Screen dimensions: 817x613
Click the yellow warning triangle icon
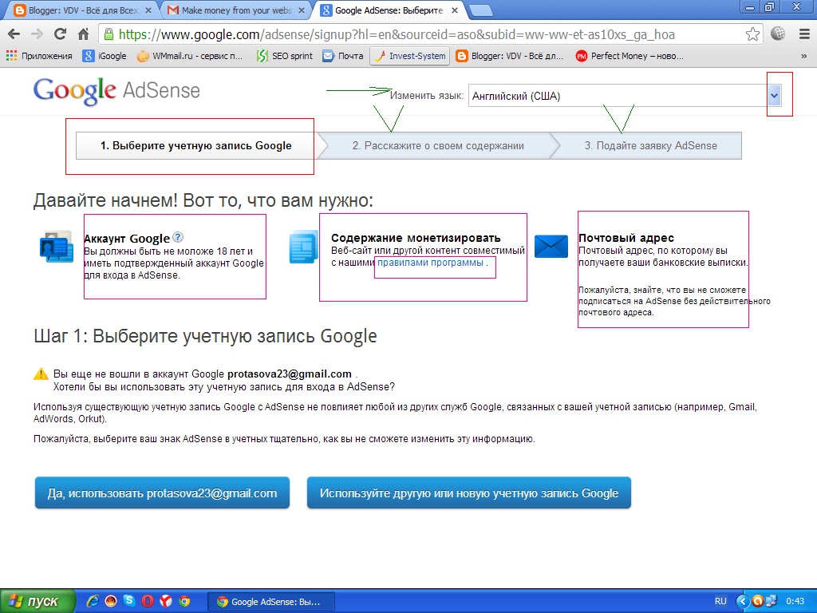coord(41,374)
